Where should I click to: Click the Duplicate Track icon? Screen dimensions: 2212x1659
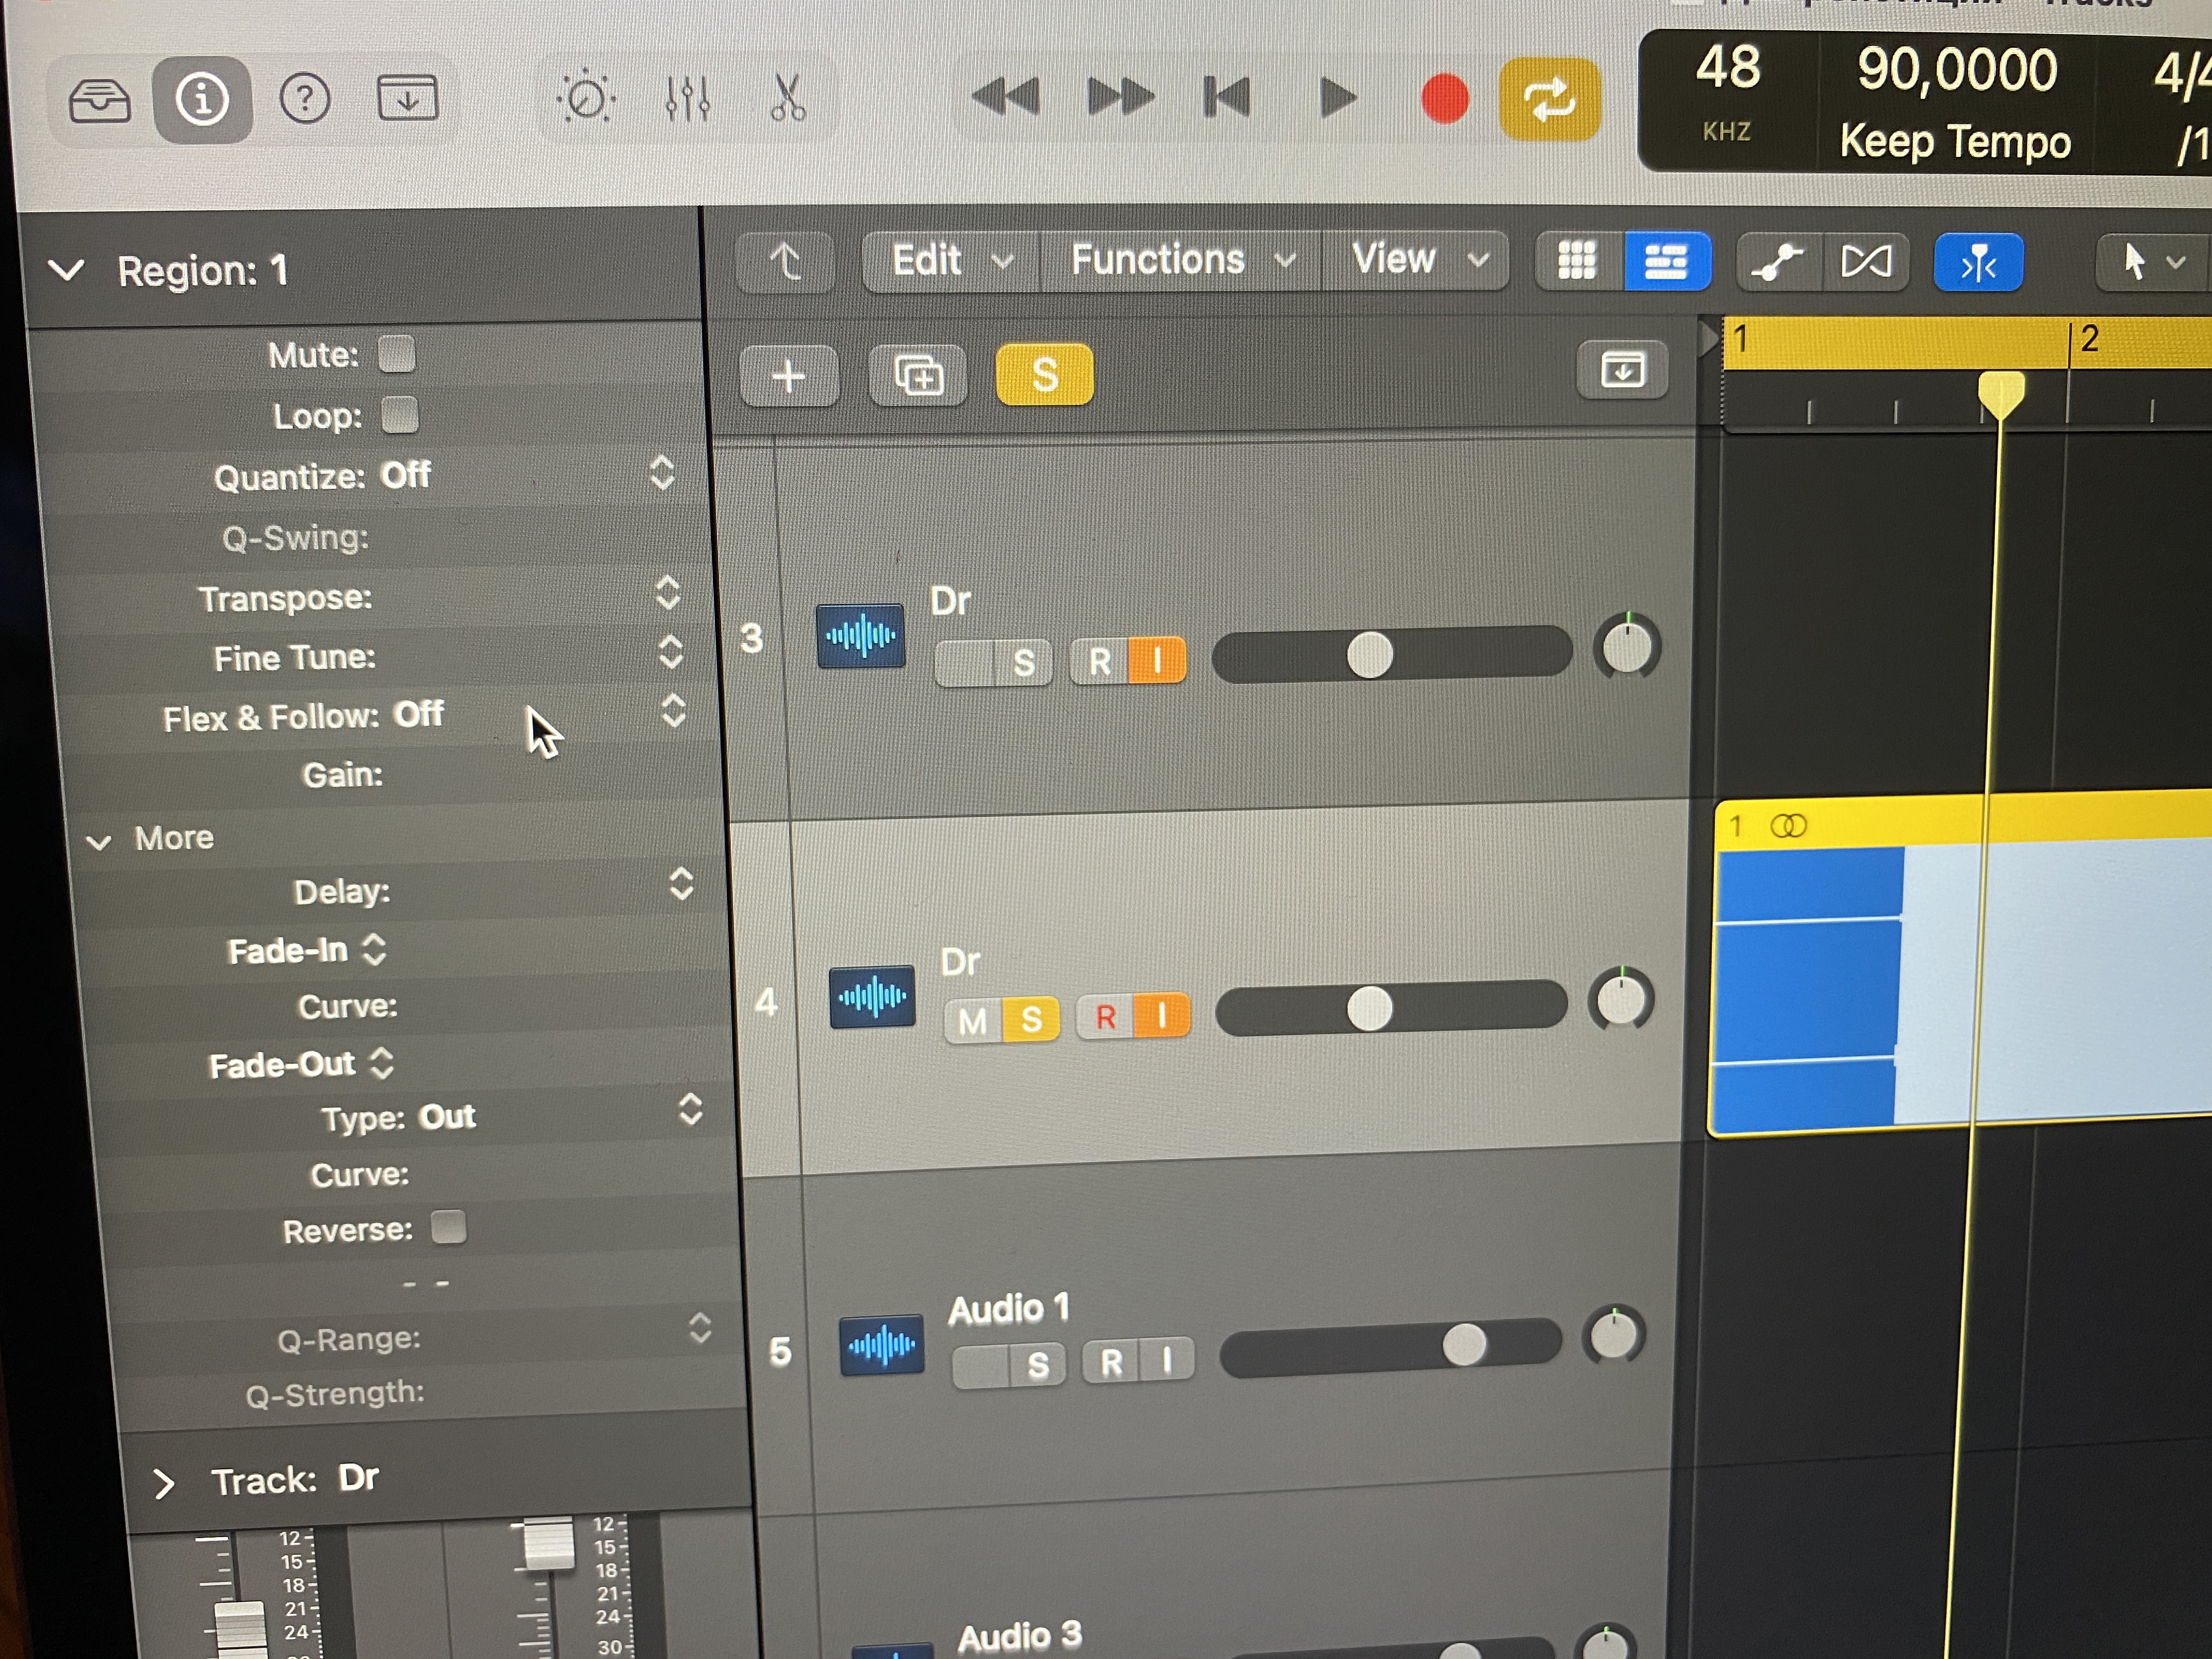click(918, 377)
